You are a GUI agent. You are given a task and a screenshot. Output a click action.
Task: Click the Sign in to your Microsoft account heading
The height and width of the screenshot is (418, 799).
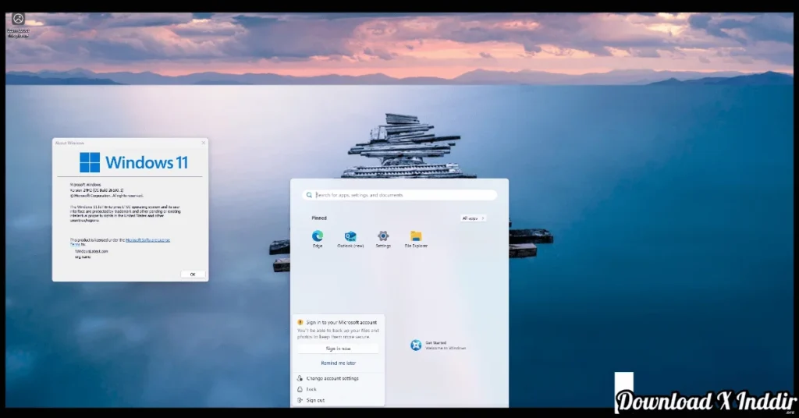click(342, 322)
